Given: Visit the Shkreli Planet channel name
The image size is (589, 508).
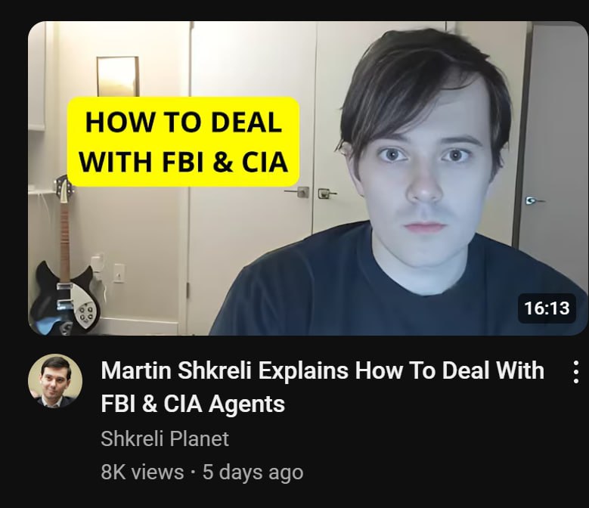Looking at the screenshot, I should coord(165,438).
